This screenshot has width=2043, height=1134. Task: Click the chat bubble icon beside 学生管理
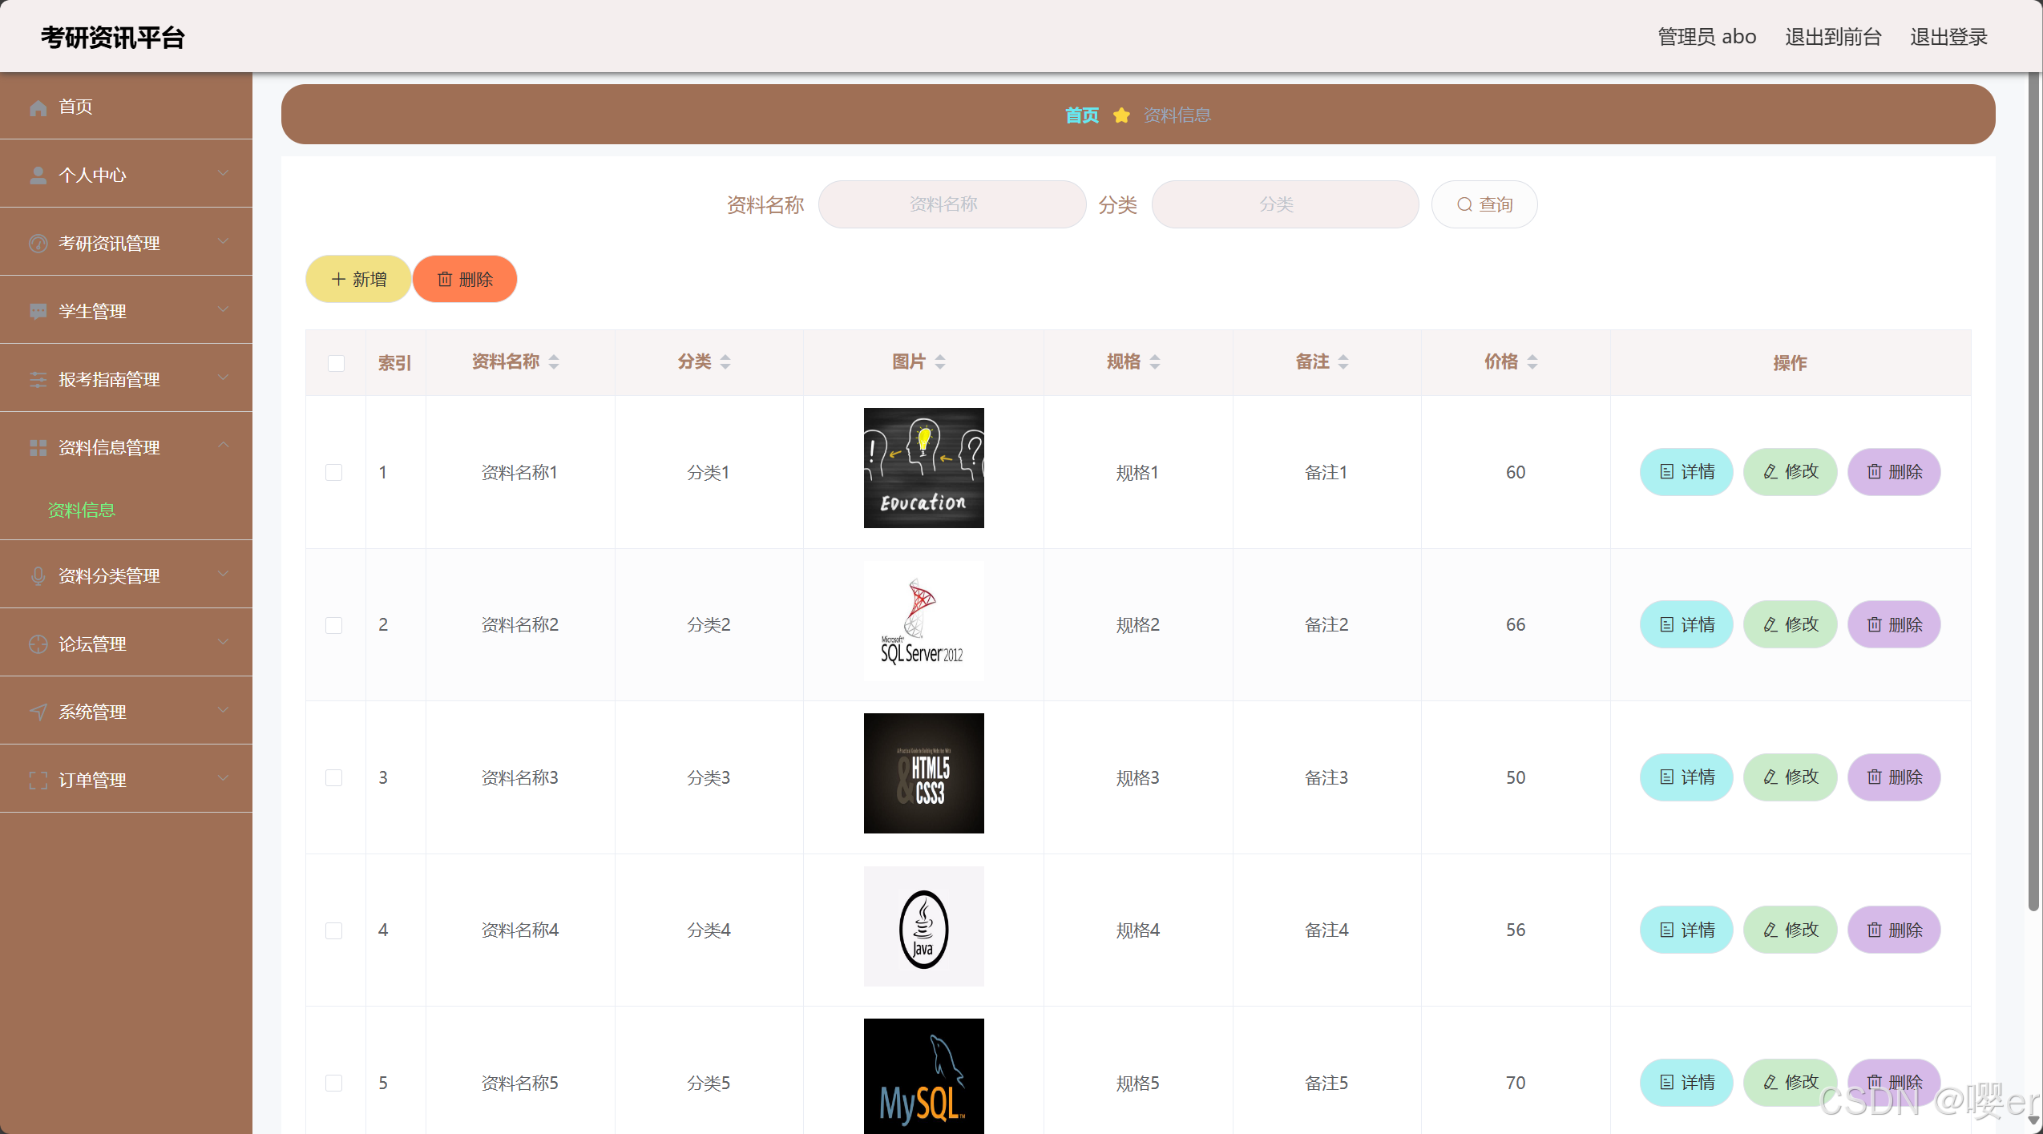[x=38, y=312]
